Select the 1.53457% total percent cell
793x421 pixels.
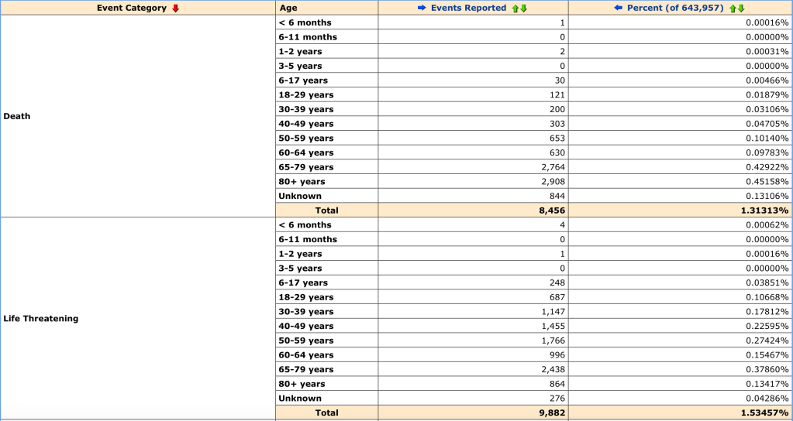pyautogui.click(x=764, y=413)
